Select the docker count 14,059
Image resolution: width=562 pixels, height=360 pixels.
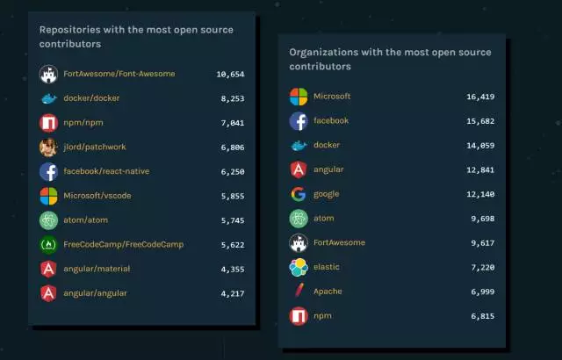[x=480, y=146]
